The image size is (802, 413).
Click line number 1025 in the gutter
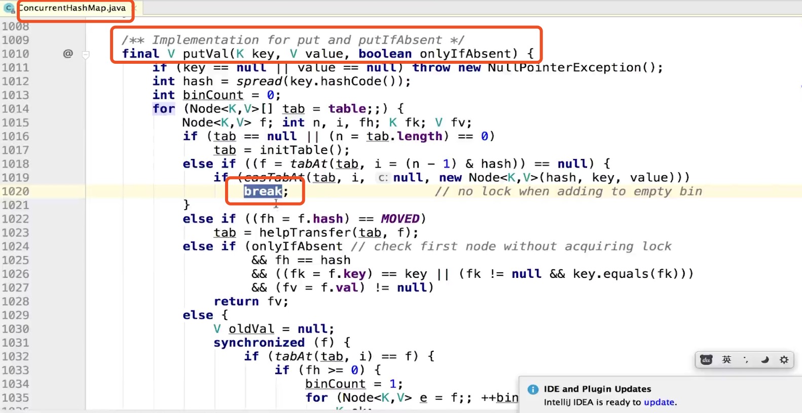[16, 260]
